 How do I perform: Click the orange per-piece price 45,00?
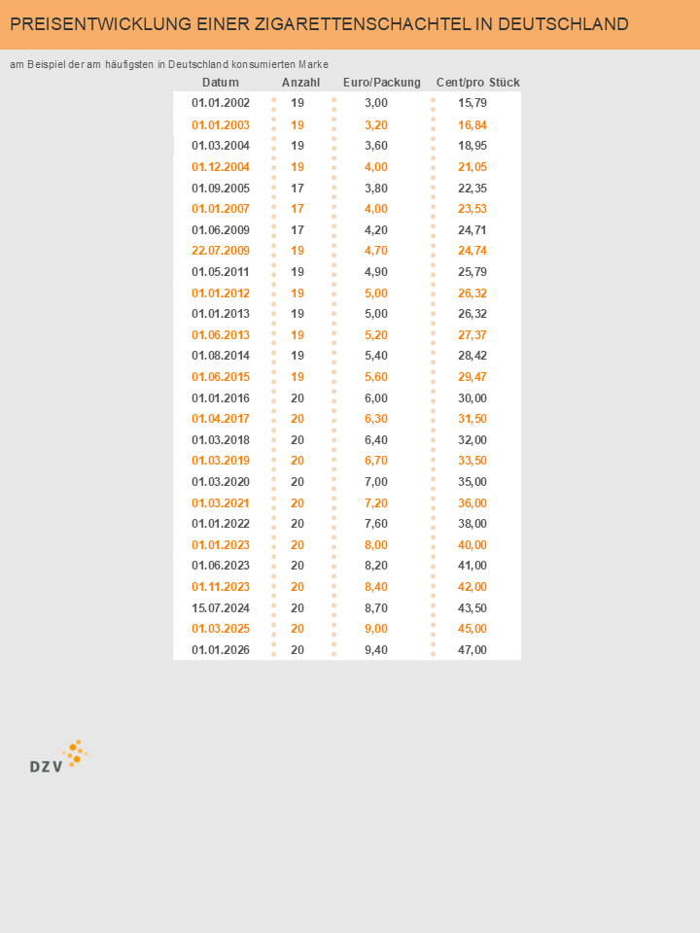pyautogui.click(x=472, y=629)
